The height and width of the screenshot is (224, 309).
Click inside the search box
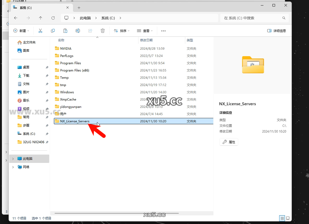pyautogui.click(x=255, y=18)
